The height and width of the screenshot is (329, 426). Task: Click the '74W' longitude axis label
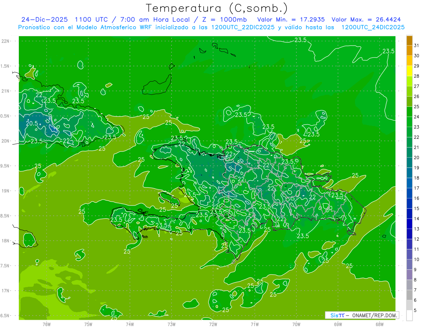click(x=130, y=324)
